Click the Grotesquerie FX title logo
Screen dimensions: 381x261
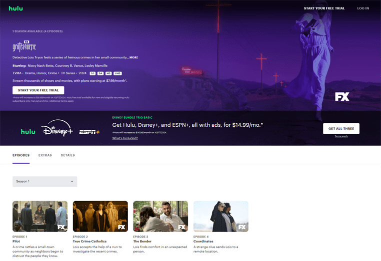(24, 46)
